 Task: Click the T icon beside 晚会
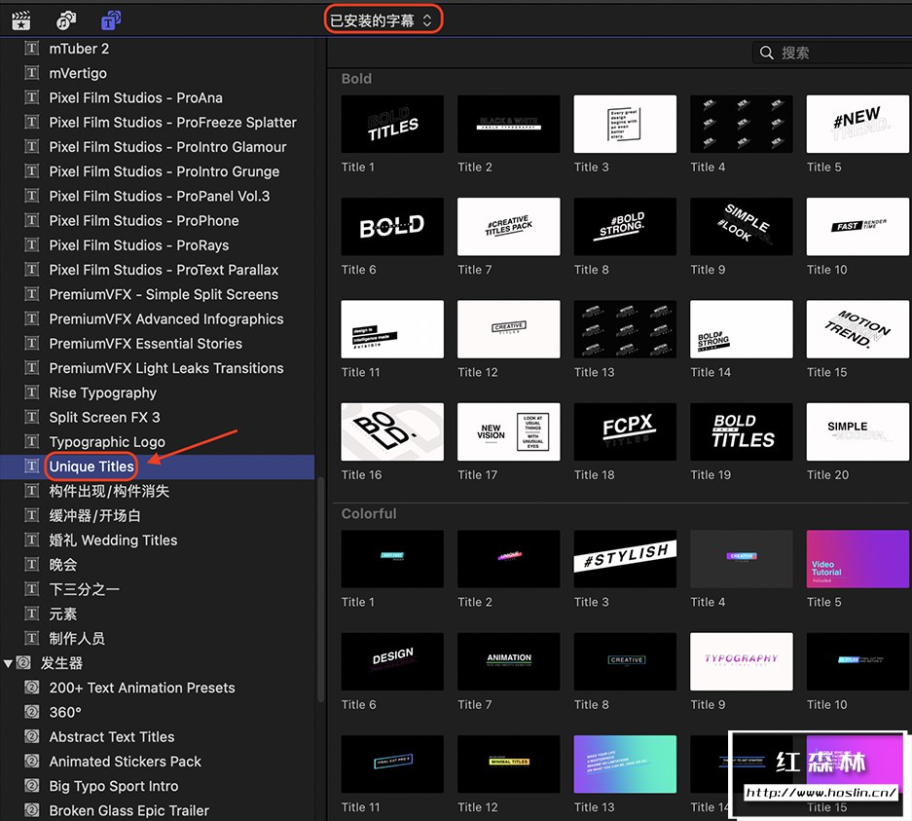[x=32, y=565]
